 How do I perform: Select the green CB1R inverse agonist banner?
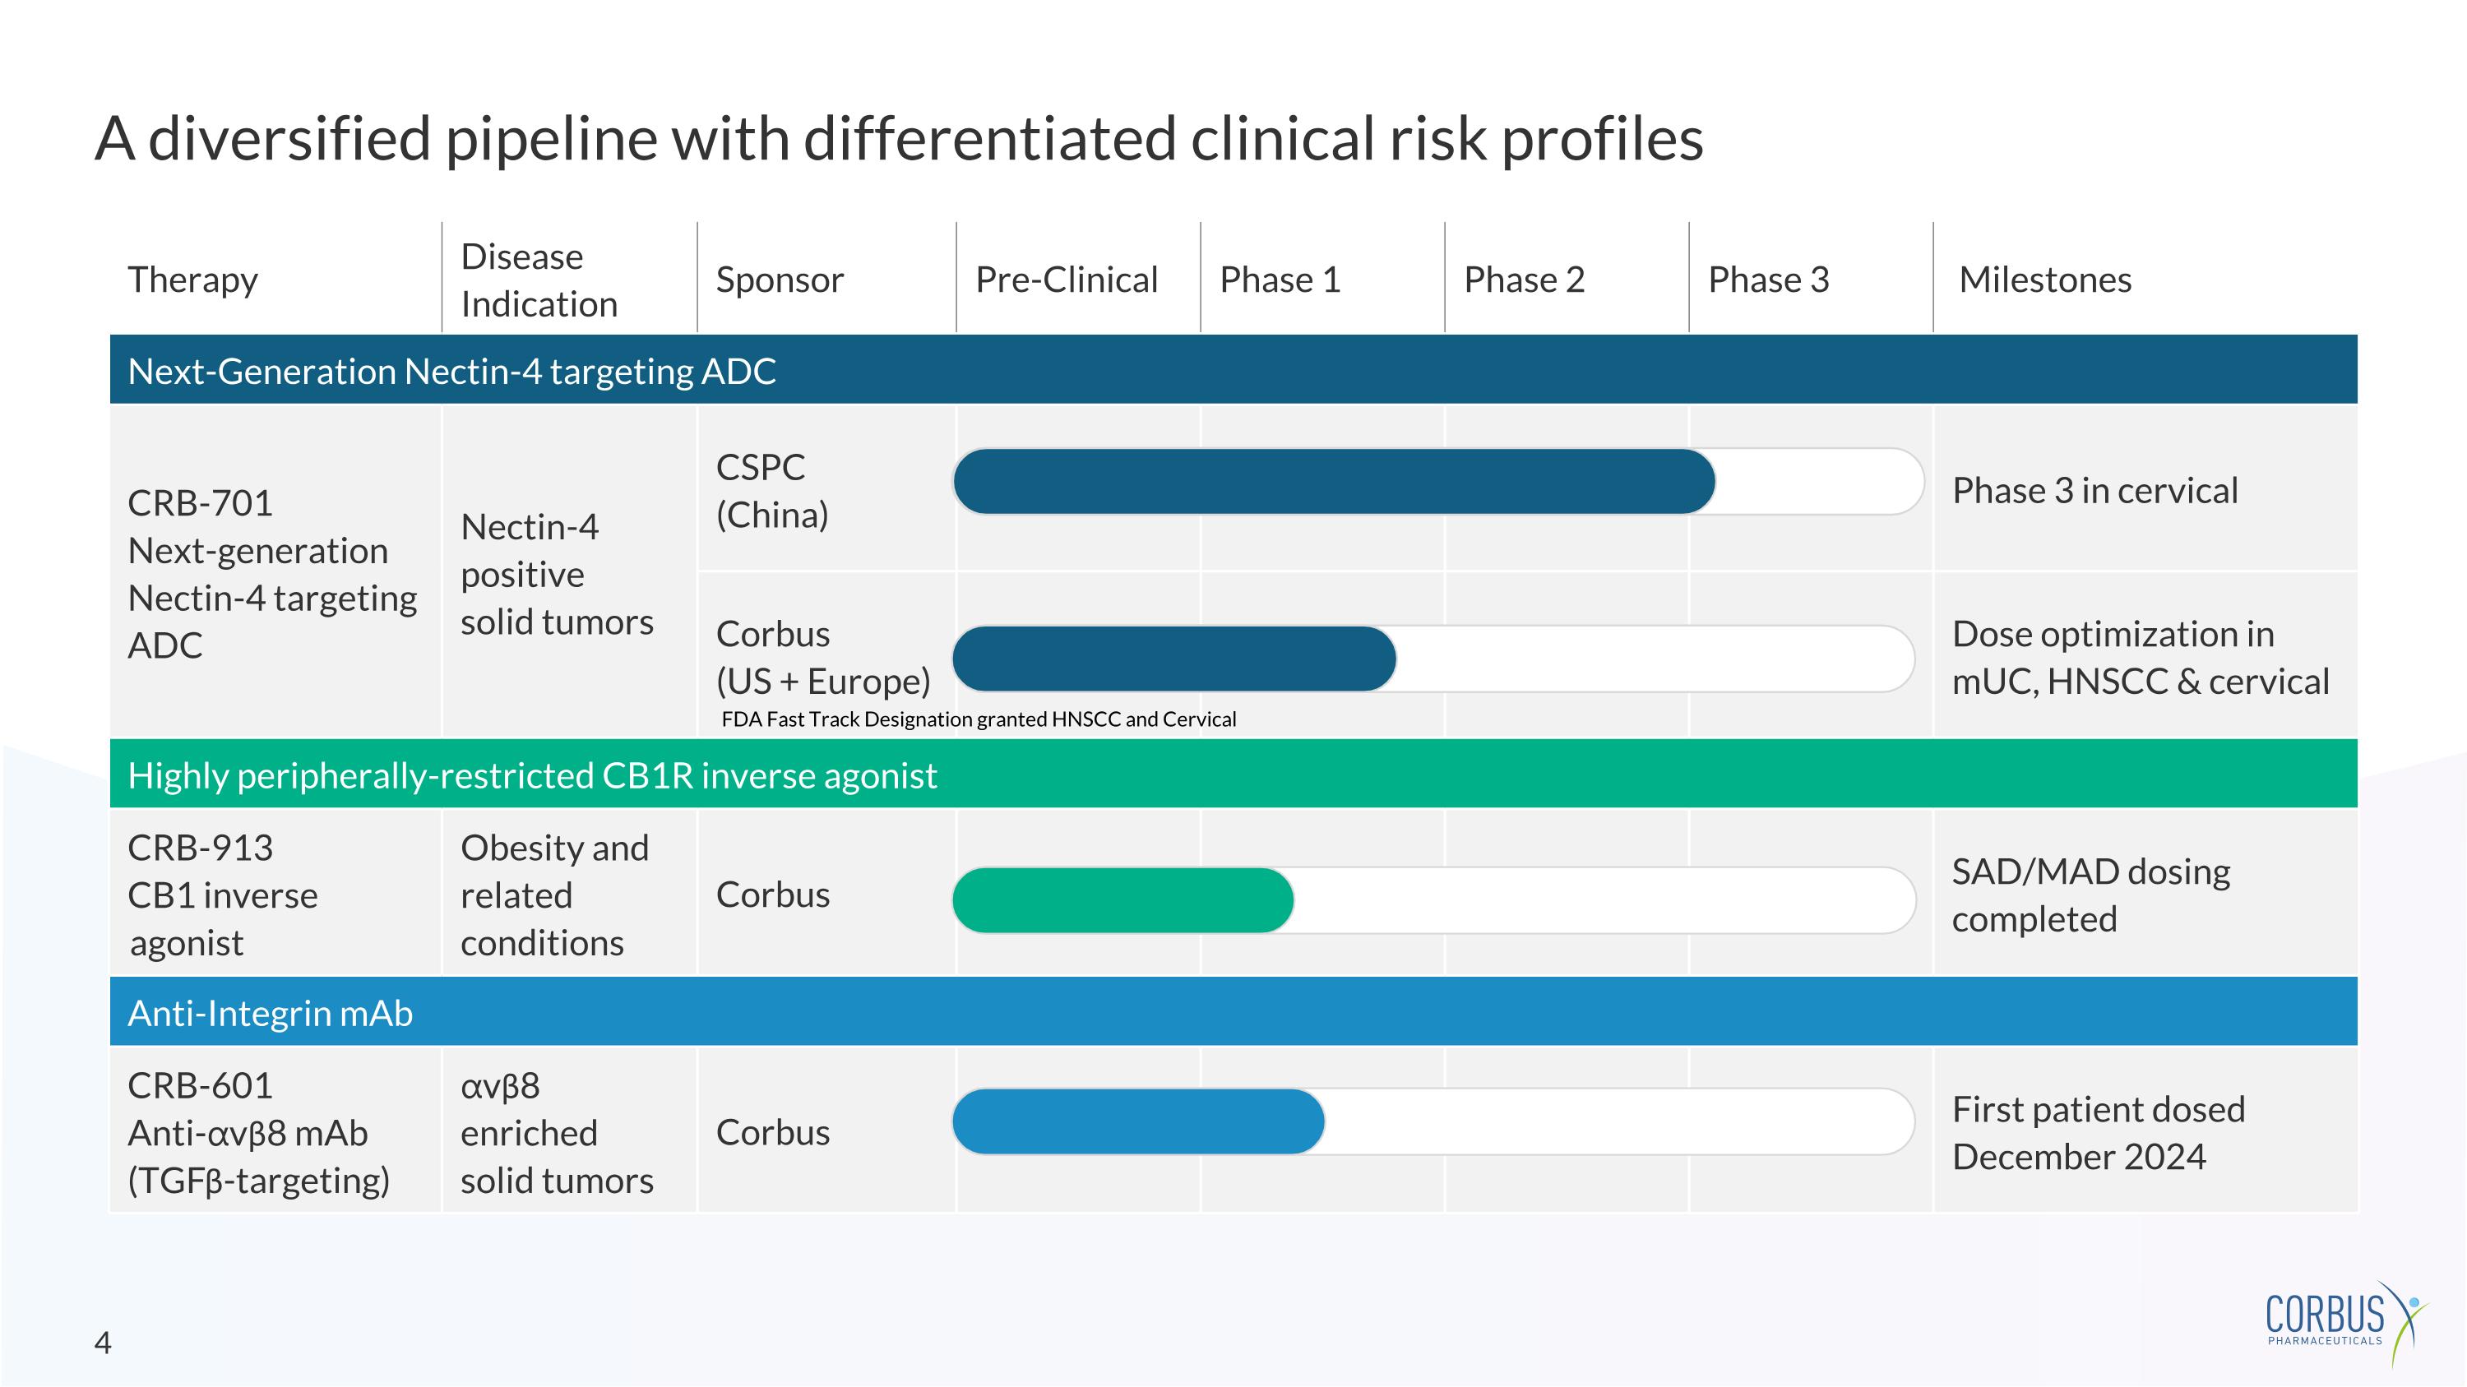pos(1233,774)
